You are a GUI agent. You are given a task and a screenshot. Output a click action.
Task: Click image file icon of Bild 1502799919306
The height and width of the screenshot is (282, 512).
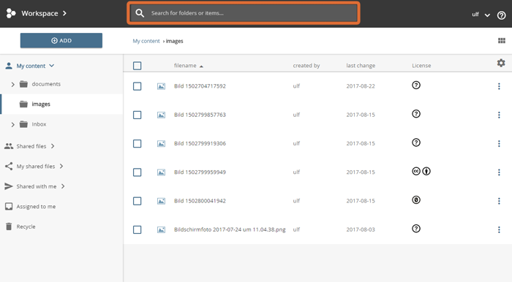[161, 144]
